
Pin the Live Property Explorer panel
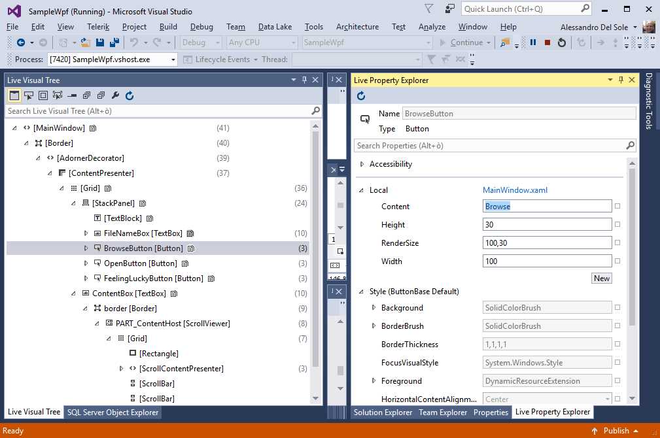click(621, 80)
